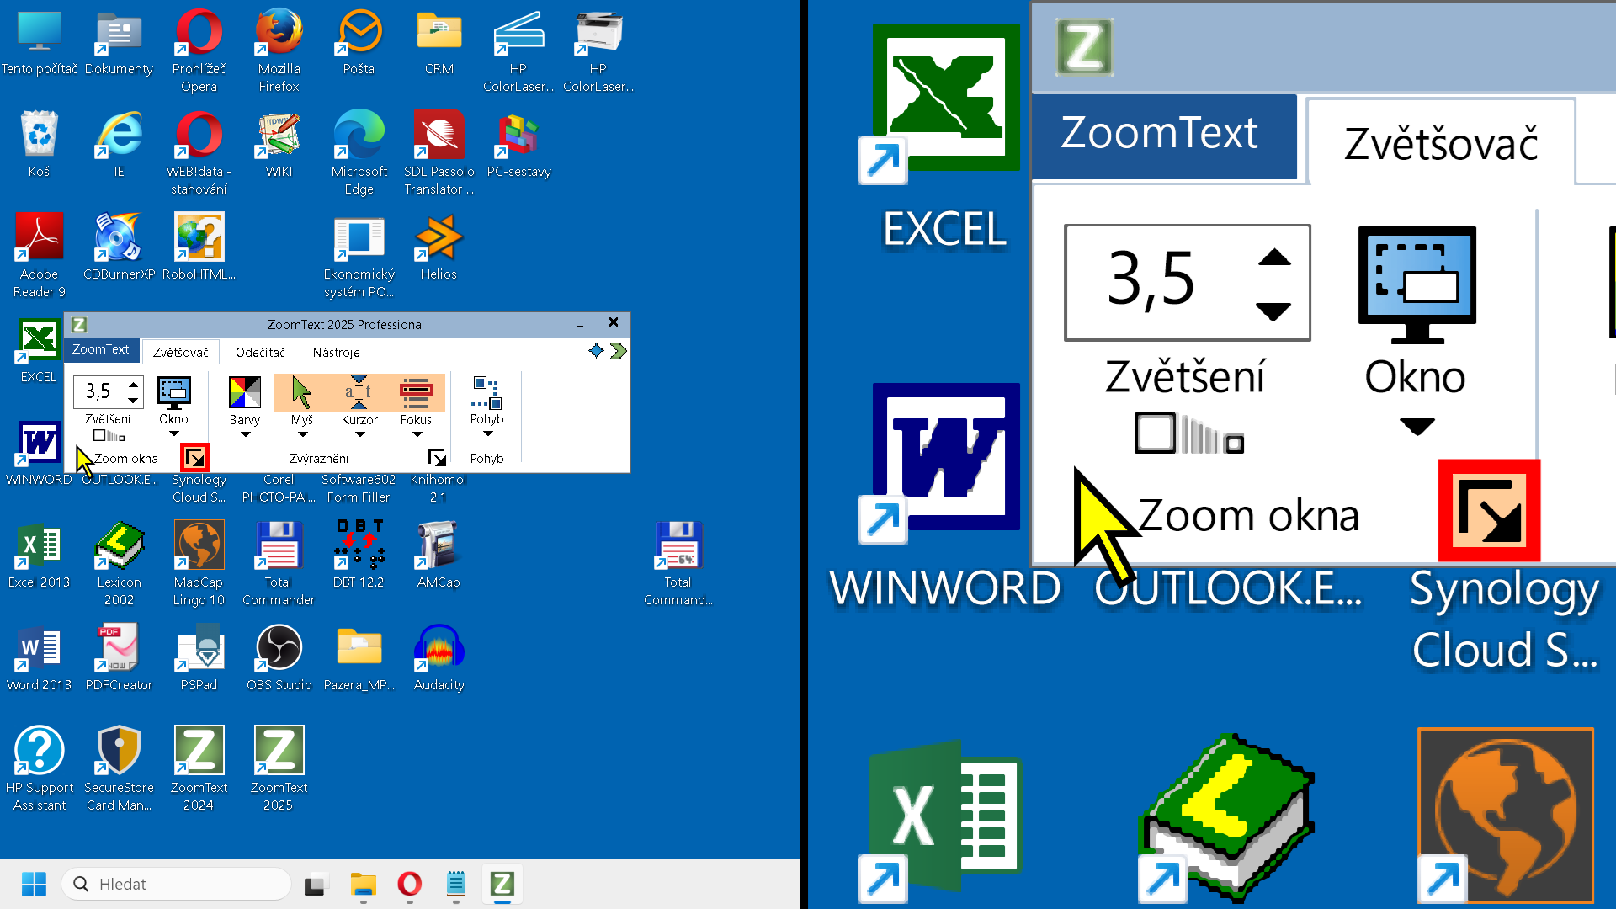
Task: Select the PSPad editor shortcut
Action: click(199, 658)
